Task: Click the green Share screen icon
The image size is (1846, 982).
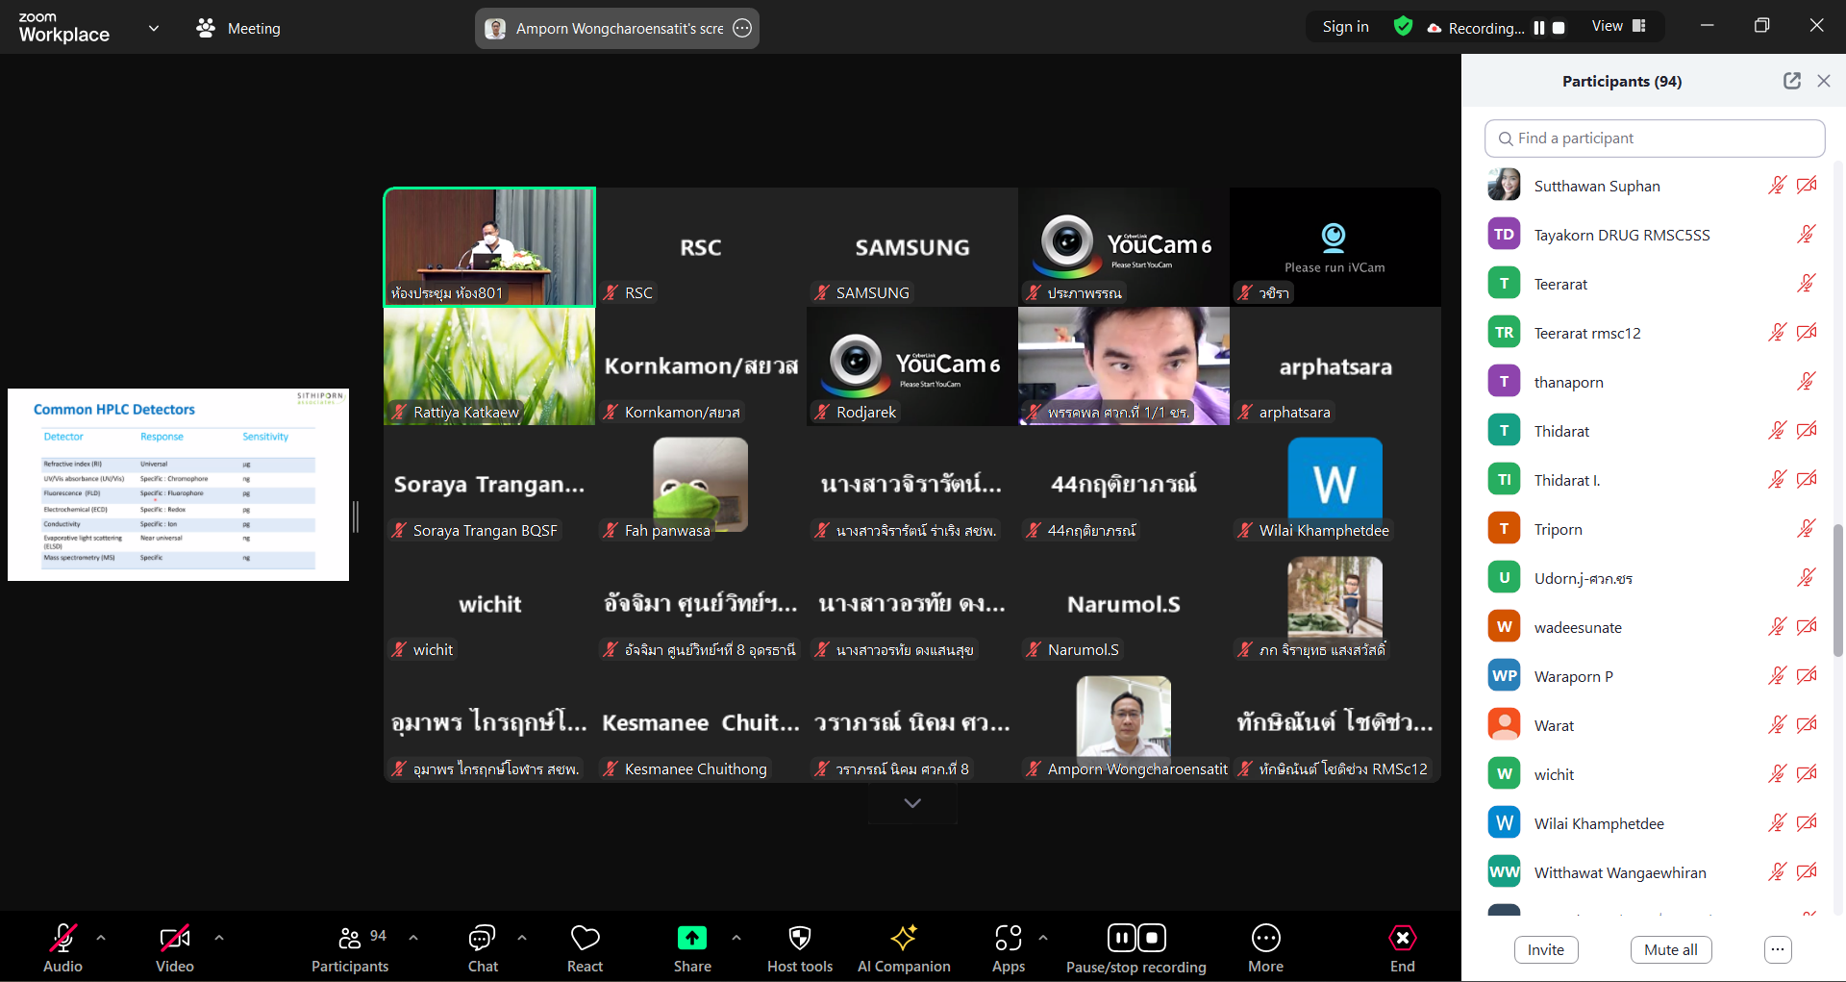Action: 691,938
